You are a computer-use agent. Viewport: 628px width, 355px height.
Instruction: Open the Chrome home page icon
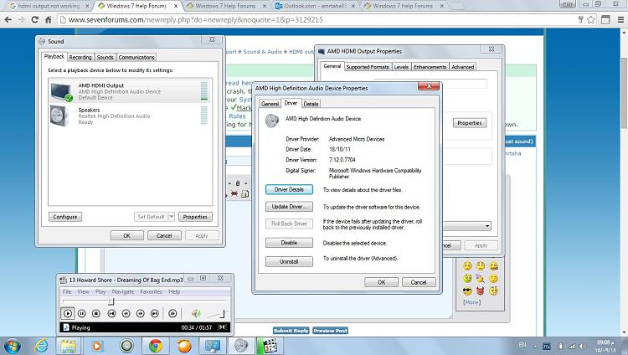tap(48, 19)
